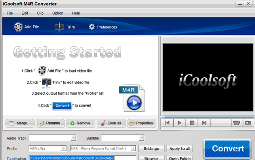255x160 pixels.
Task: Click the big blue Convert button
Action: 227,149
